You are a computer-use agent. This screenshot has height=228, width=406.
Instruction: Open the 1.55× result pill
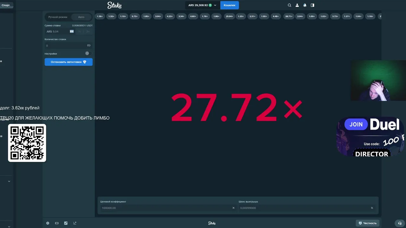coord(264,16)
